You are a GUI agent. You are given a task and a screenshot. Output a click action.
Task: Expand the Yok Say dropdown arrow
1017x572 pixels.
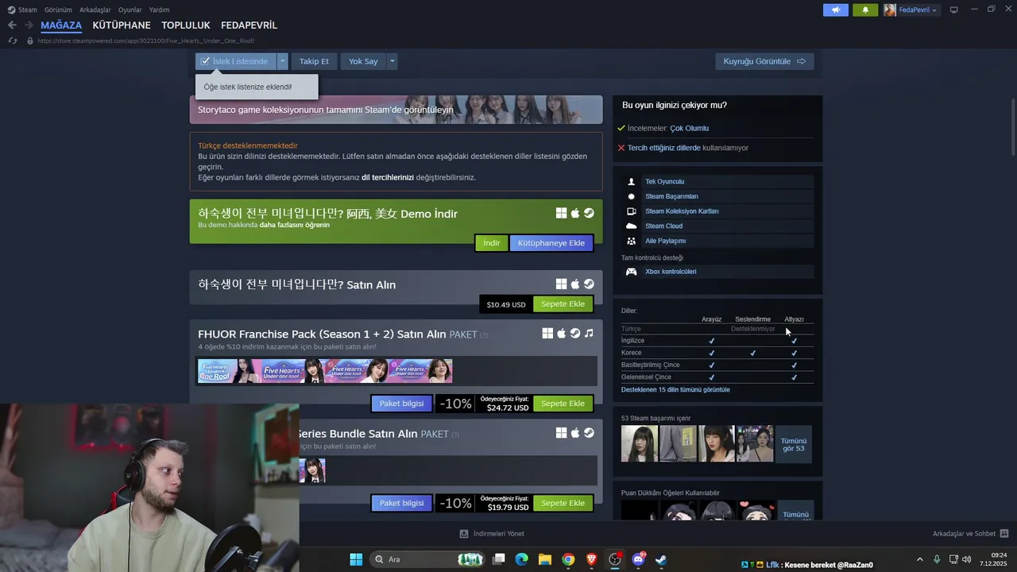tap(392, 61)
